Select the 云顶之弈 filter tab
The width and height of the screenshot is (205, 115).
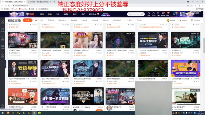[51, 20]
